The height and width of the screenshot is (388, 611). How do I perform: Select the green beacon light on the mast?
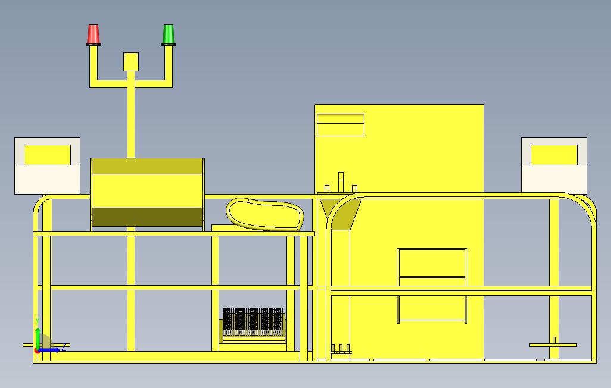pyautogui.click(x=169, y=35)
